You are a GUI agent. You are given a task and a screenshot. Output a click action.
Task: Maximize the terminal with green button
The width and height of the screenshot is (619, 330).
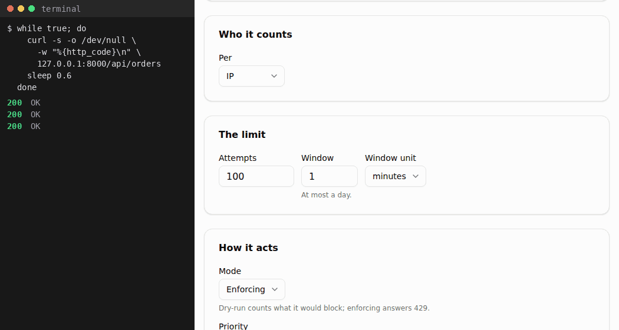tap(32, 9)
